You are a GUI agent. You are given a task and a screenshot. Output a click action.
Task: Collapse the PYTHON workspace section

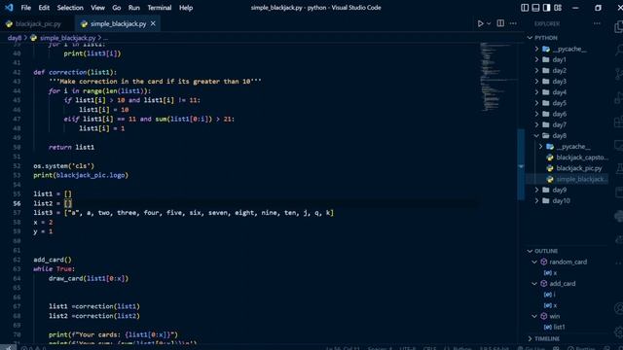pyautogui.click(x=530, y=38)
